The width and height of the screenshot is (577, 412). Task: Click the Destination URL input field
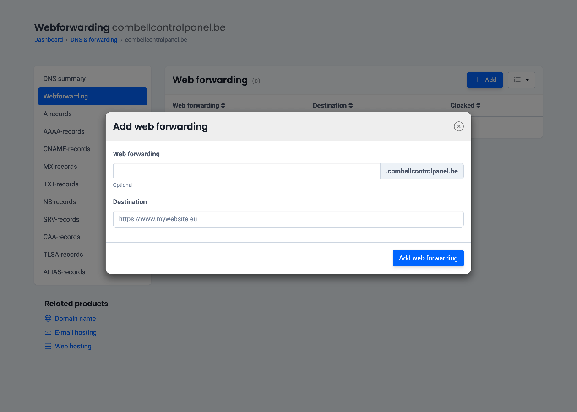point(288,219)
